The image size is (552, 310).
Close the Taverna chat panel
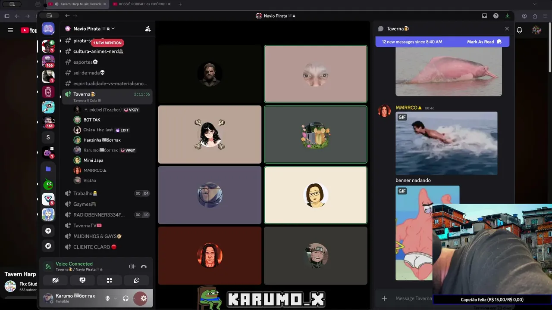(x=507, y=29)
